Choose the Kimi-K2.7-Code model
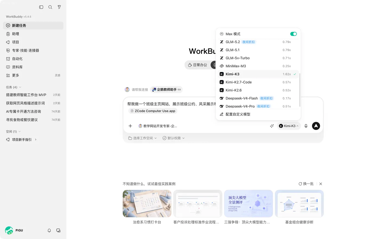Screen dimensions: 380x239 258,82
